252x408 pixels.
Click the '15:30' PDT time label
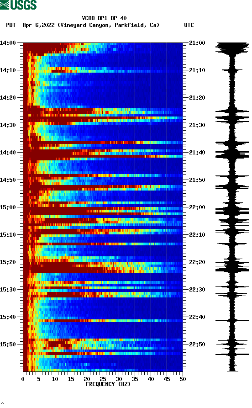(8, 290)
